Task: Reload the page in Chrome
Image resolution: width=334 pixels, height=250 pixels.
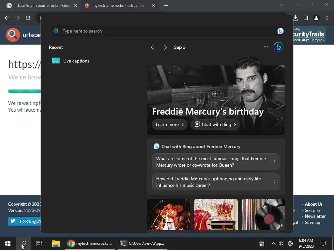Action: tap(28, 18)
